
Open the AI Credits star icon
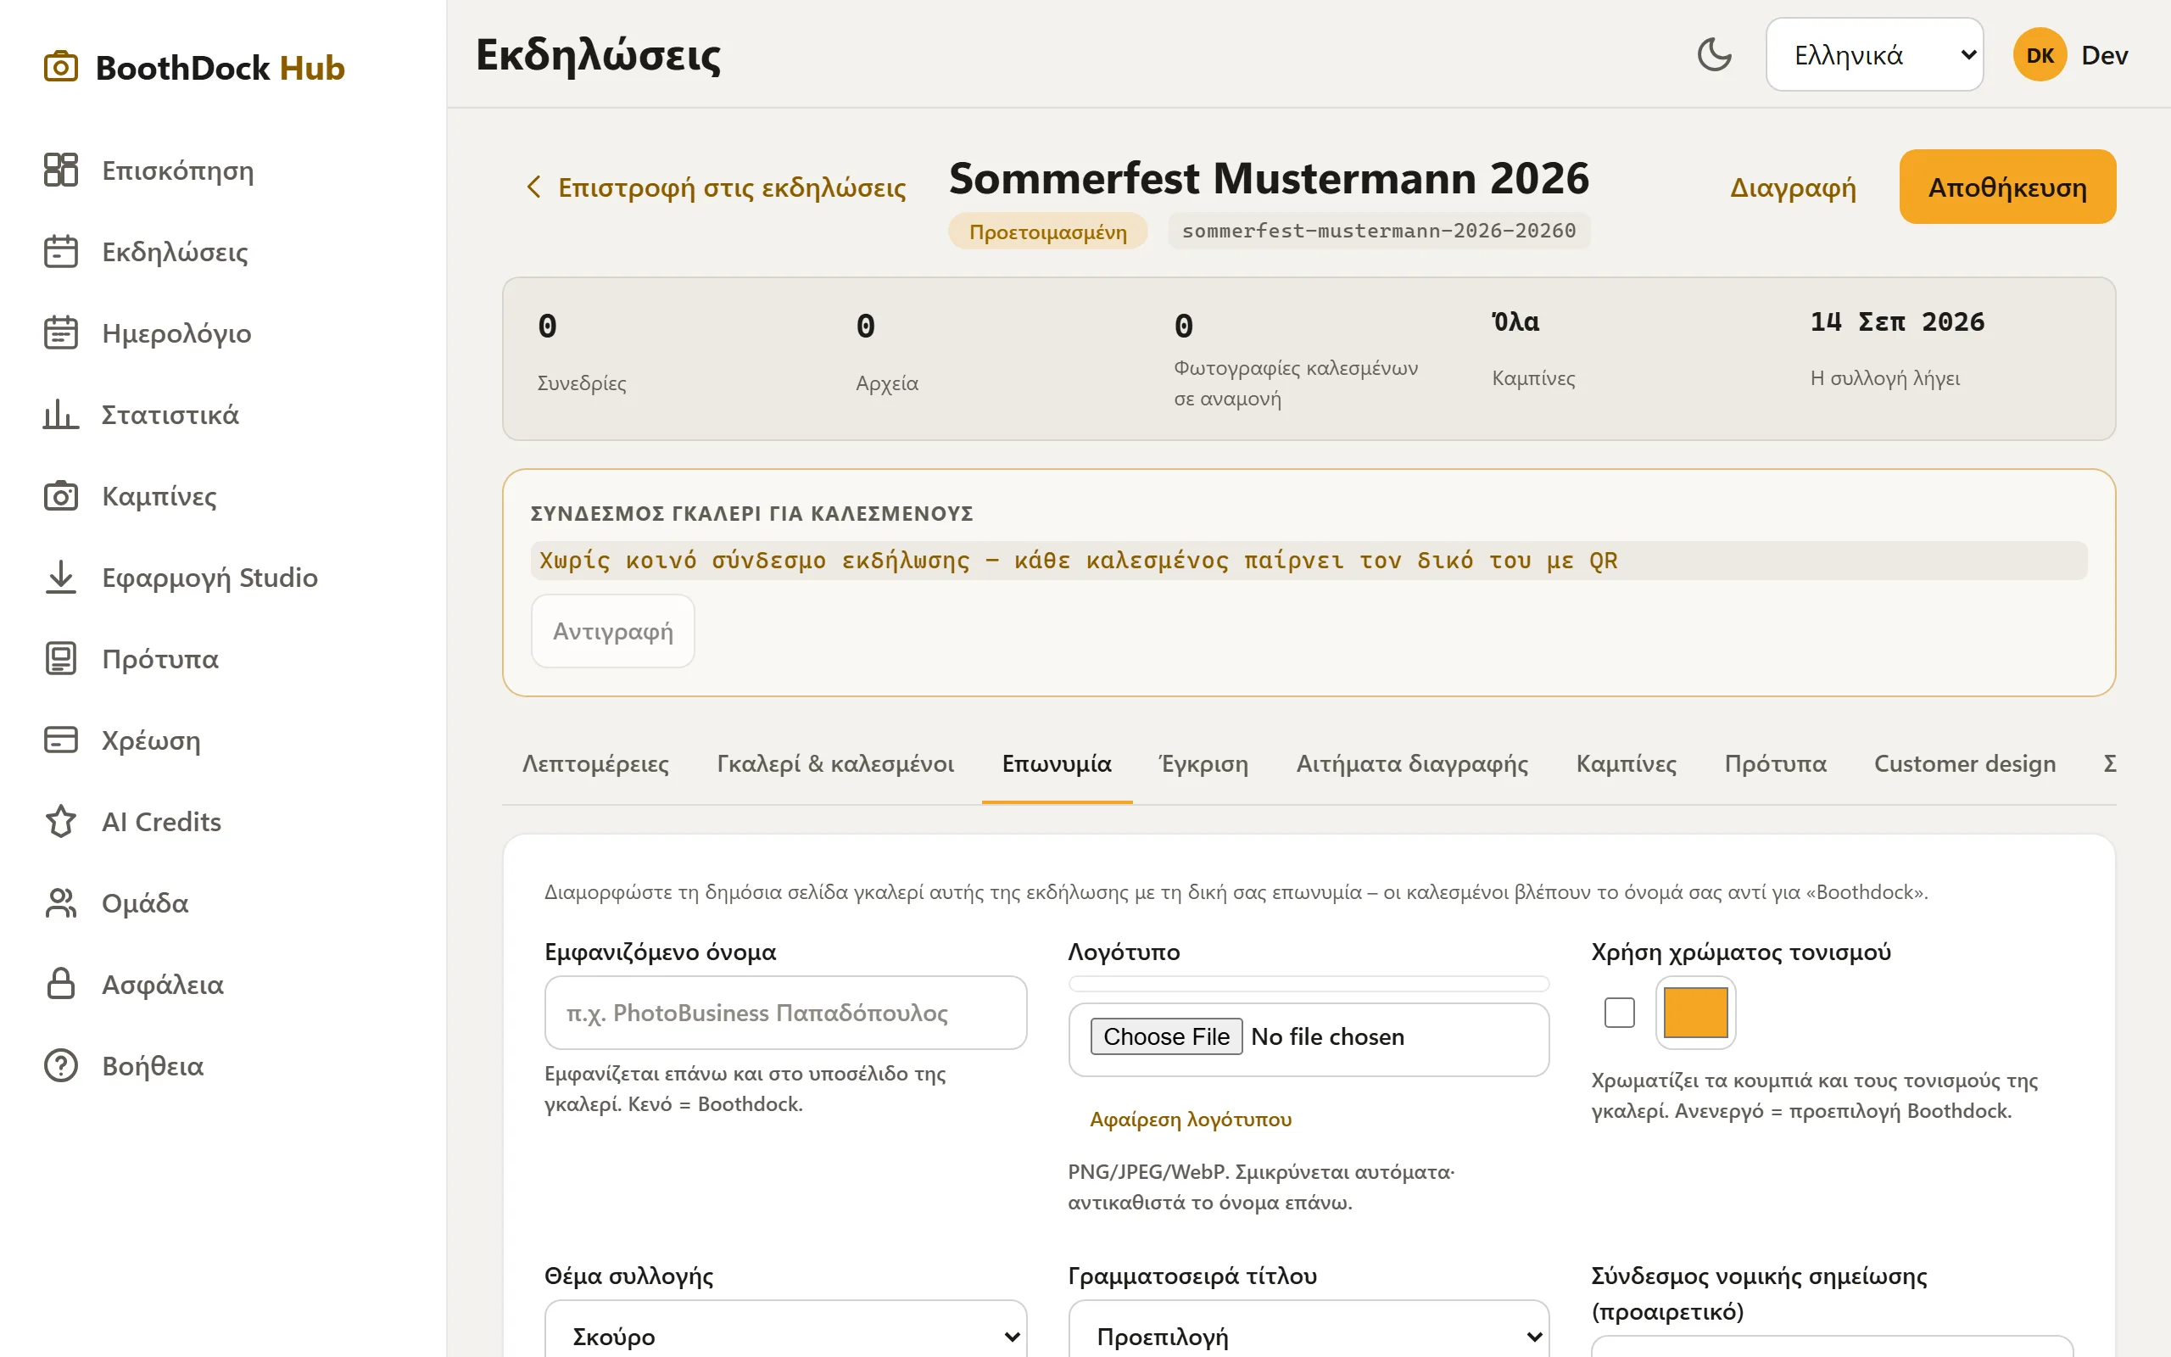coord(61,821)
